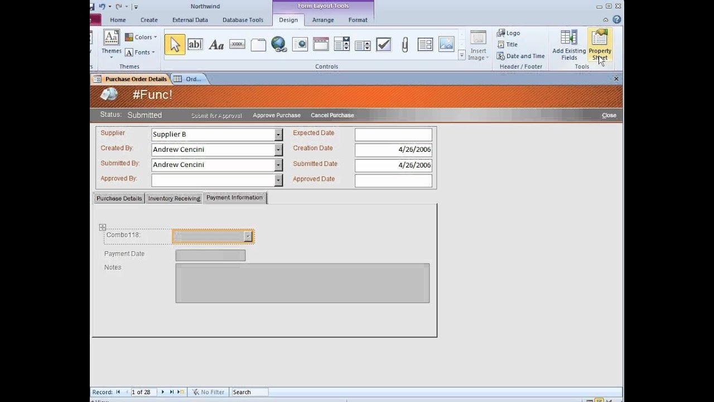
Task: Select the Web Browser control
Action: 300,45
